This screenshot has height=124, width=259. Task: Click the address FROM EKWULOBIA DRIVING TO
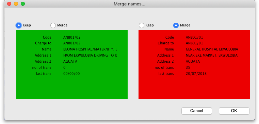[x=90, y=55]
